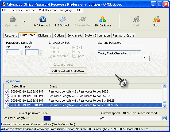Click Define Custom charset button

[68, 71]
